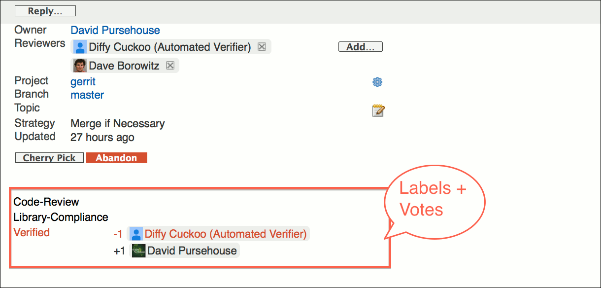Click the Cherry Pick button

(x=49, y=157)
